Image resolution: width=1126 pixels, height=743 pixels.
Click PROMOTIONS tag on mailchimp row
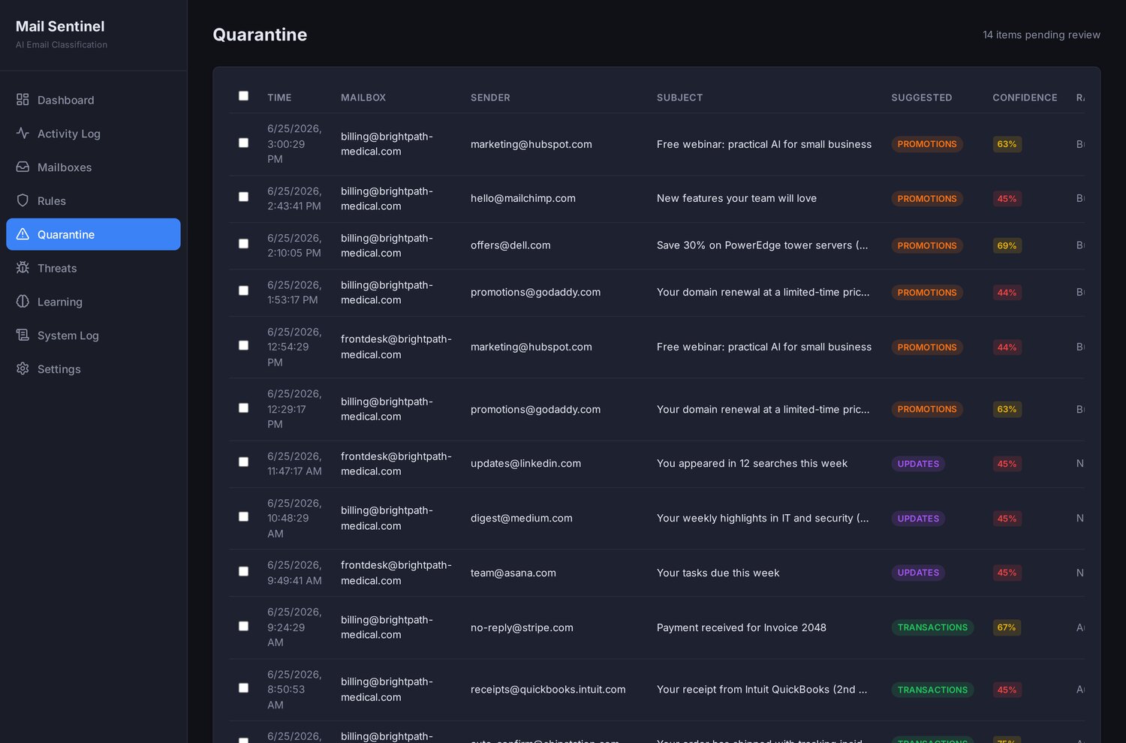point(927,199)
